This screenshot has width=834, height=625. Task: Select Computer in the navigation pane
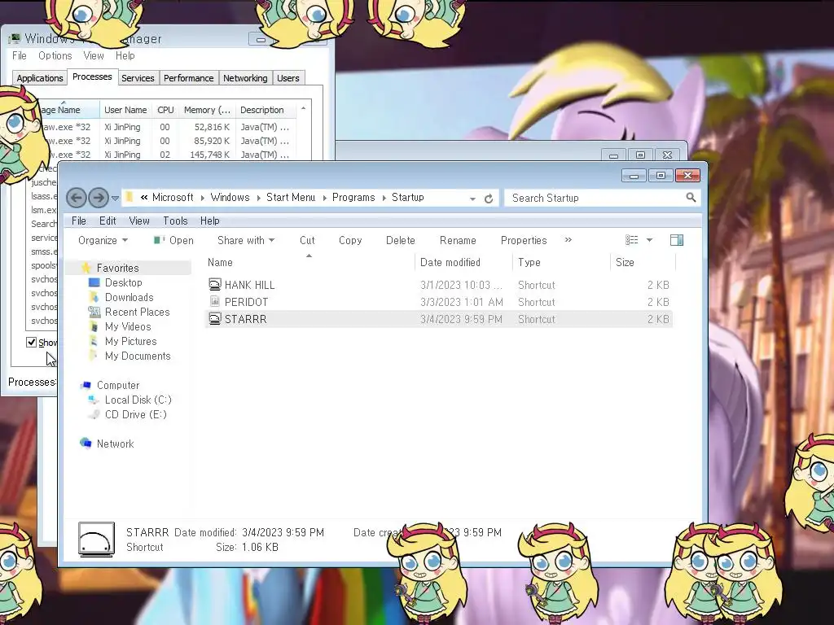[x=117, y=385]
